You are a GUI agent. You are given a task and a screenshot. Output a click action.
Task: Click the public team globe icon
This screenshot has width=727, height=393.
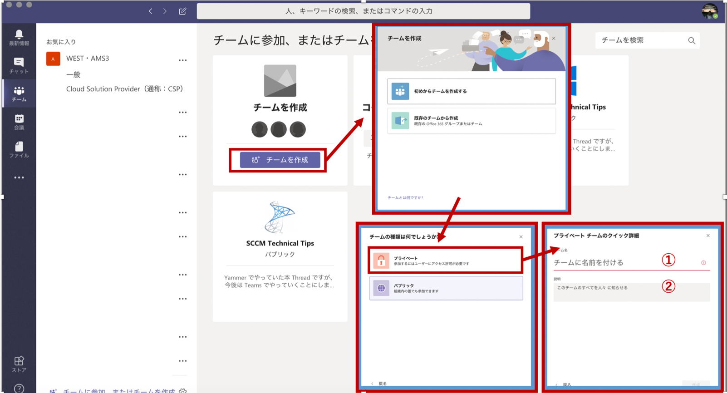click(381, 288)
